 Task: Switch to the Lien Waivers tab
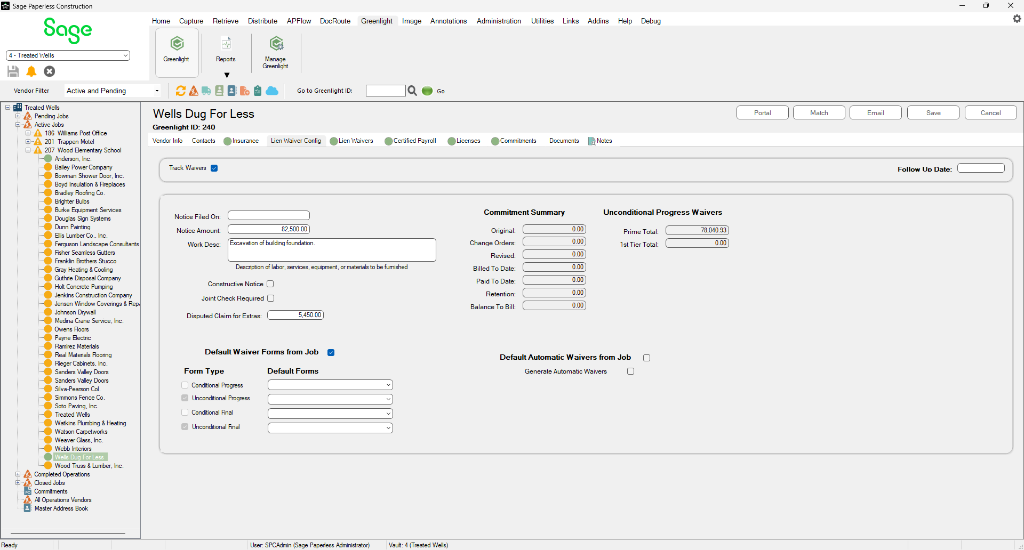coord(351,141)
